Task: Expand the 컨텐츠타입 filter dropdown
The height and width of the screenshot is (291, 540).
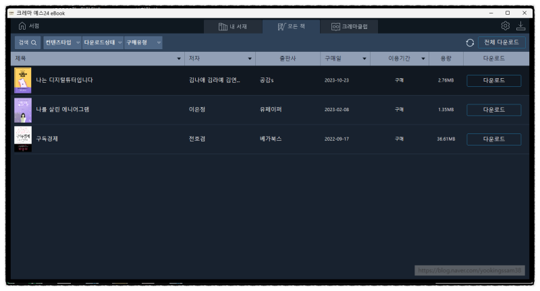Action: point(62,42)
